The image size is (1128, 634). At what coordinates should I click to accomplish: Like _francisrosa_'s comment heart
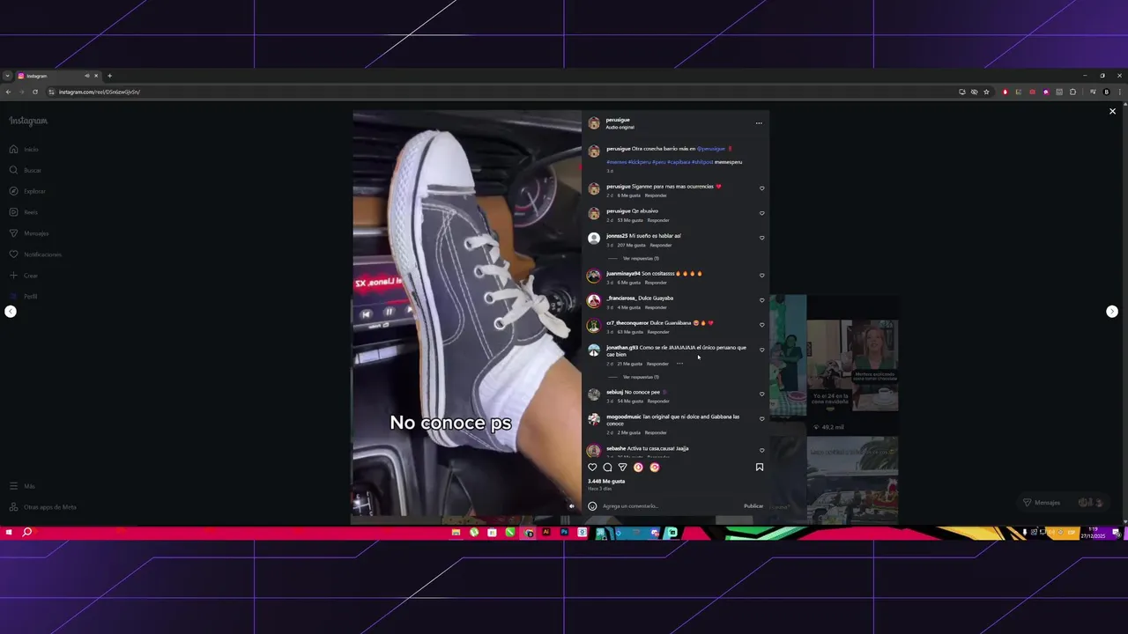(762, 300)
